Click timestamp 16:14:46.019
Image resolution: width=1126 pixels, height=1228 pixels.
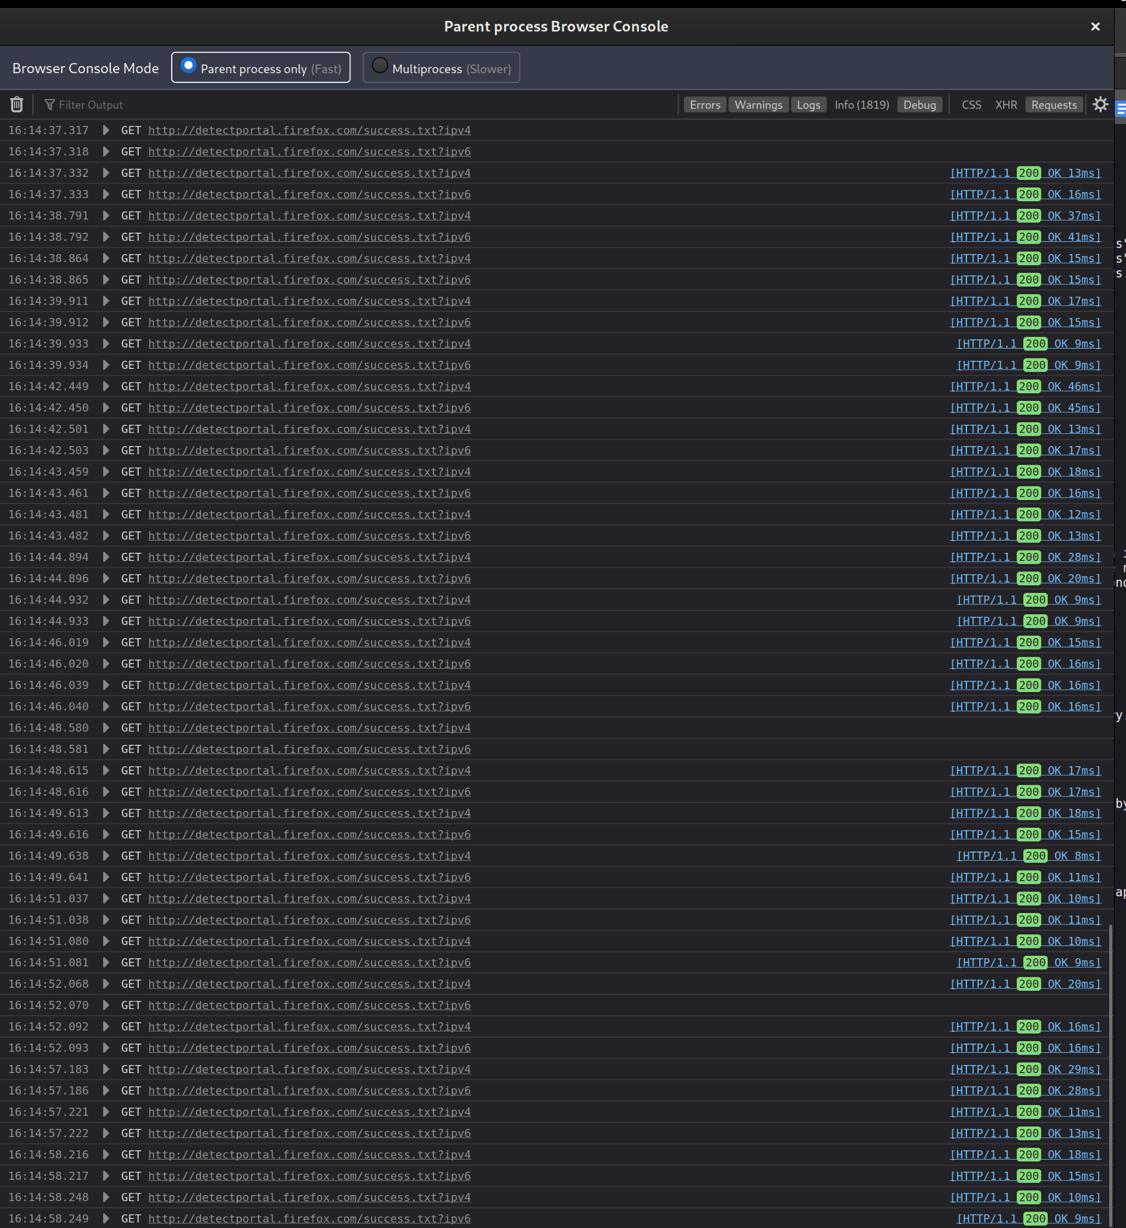(x=48, y=643)
